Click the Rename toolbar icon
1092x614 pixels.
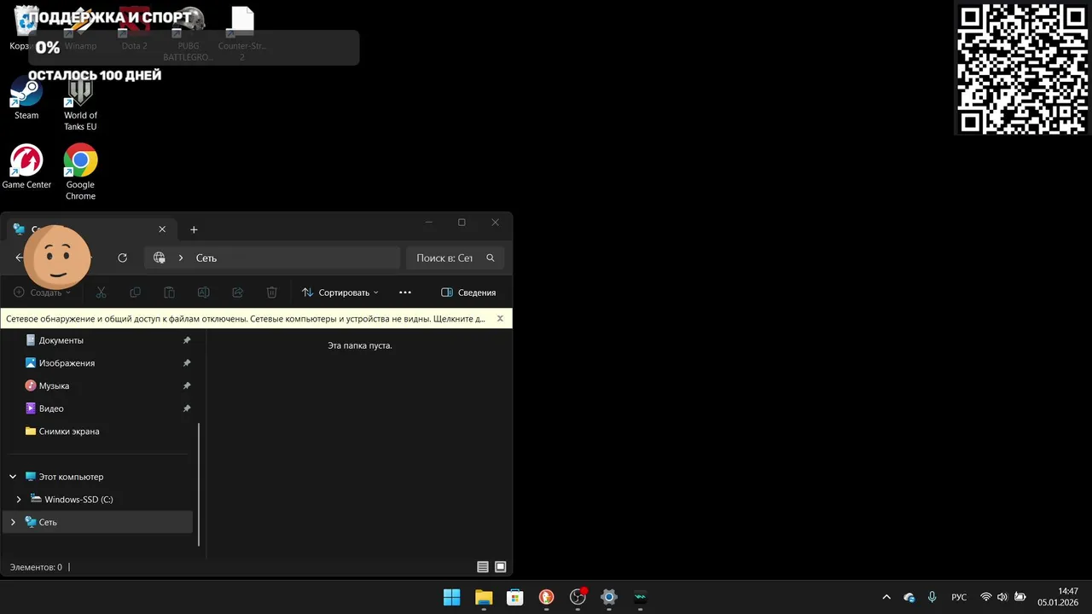203,293
